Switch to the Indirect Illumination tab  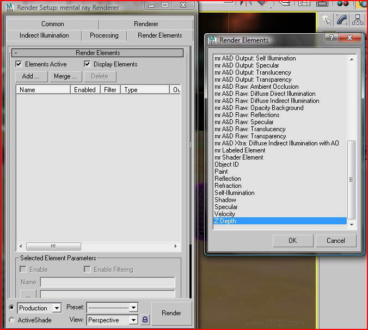point(44,35)
